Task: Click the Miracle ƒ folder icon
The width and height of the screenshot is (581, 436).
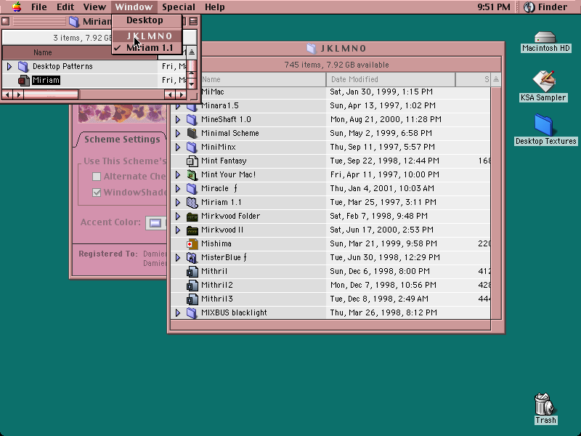Action: [192, 188]
